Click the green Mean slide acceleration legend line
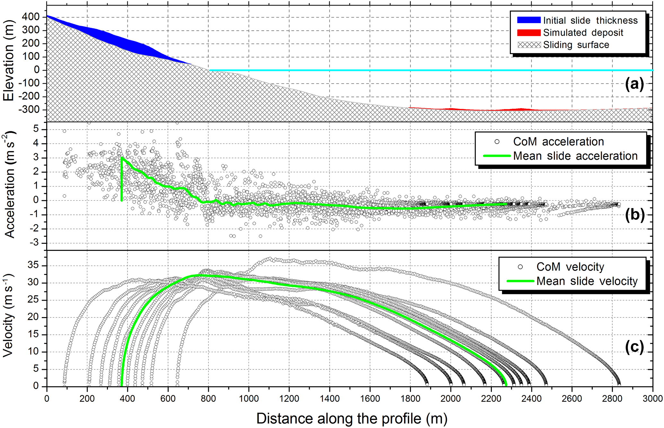This screenshot has width=664, height=428. (497, 156)
